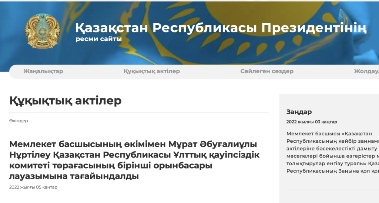Click the sidebar date 2022 жылғы 03 қаңтар
Viewport: 379px width, 203px height.
click(312, 122)
